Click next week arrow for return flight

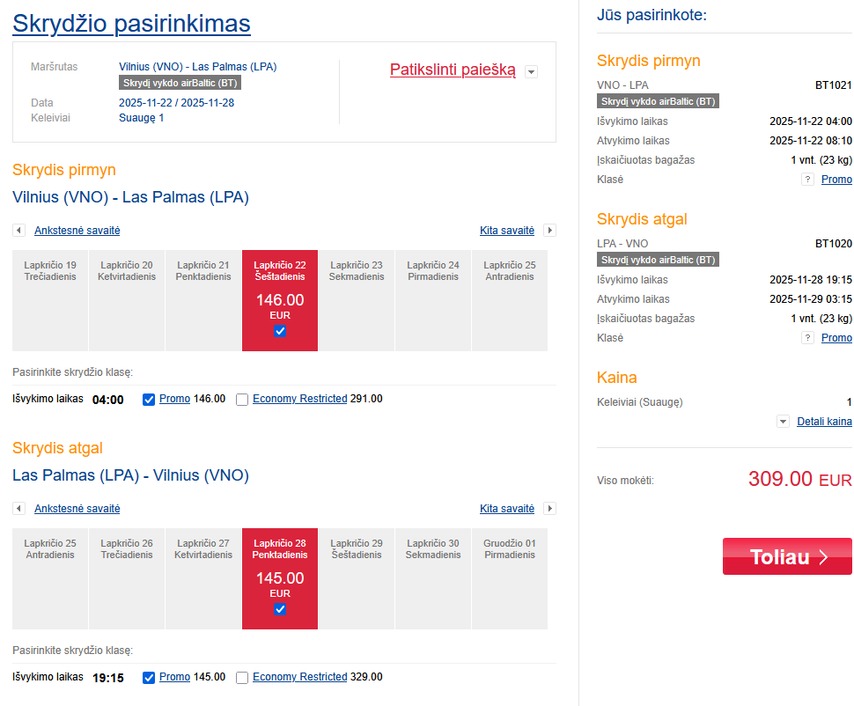point(550,509)
